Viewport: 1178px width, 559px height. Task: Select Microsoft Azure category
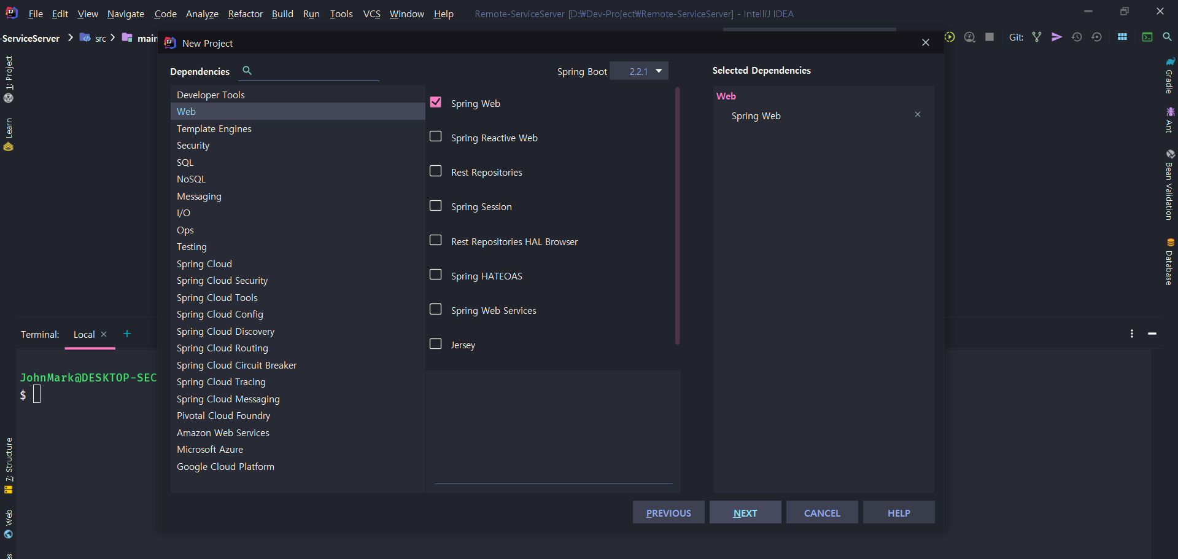[x=298, y=450]
